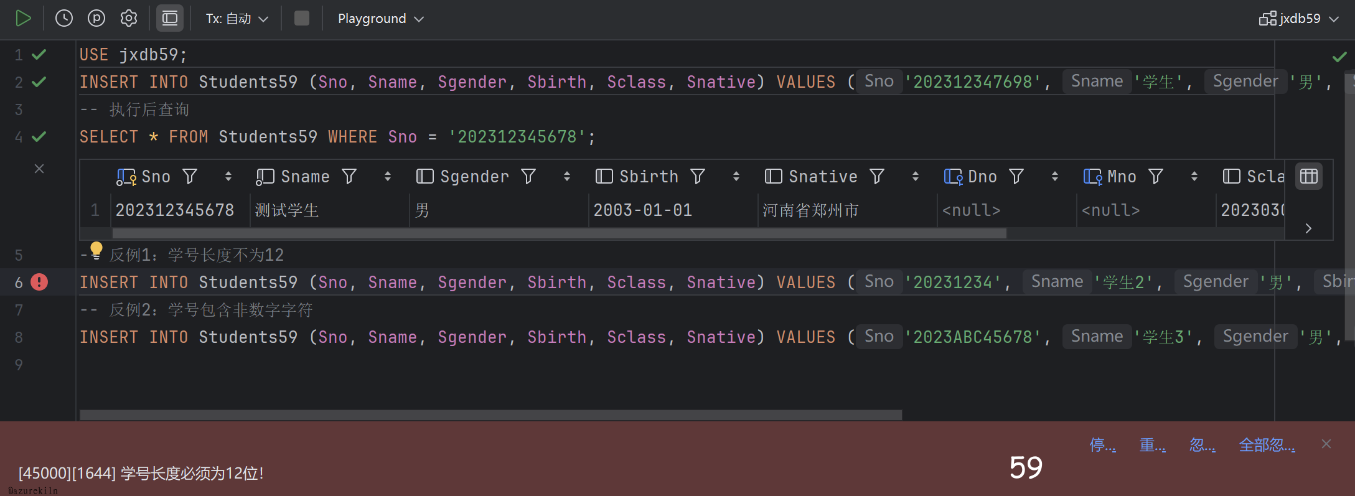Click the yellow lightbulb intention icon
This screenshot has height=496, width=1355.
coord(96,250)
